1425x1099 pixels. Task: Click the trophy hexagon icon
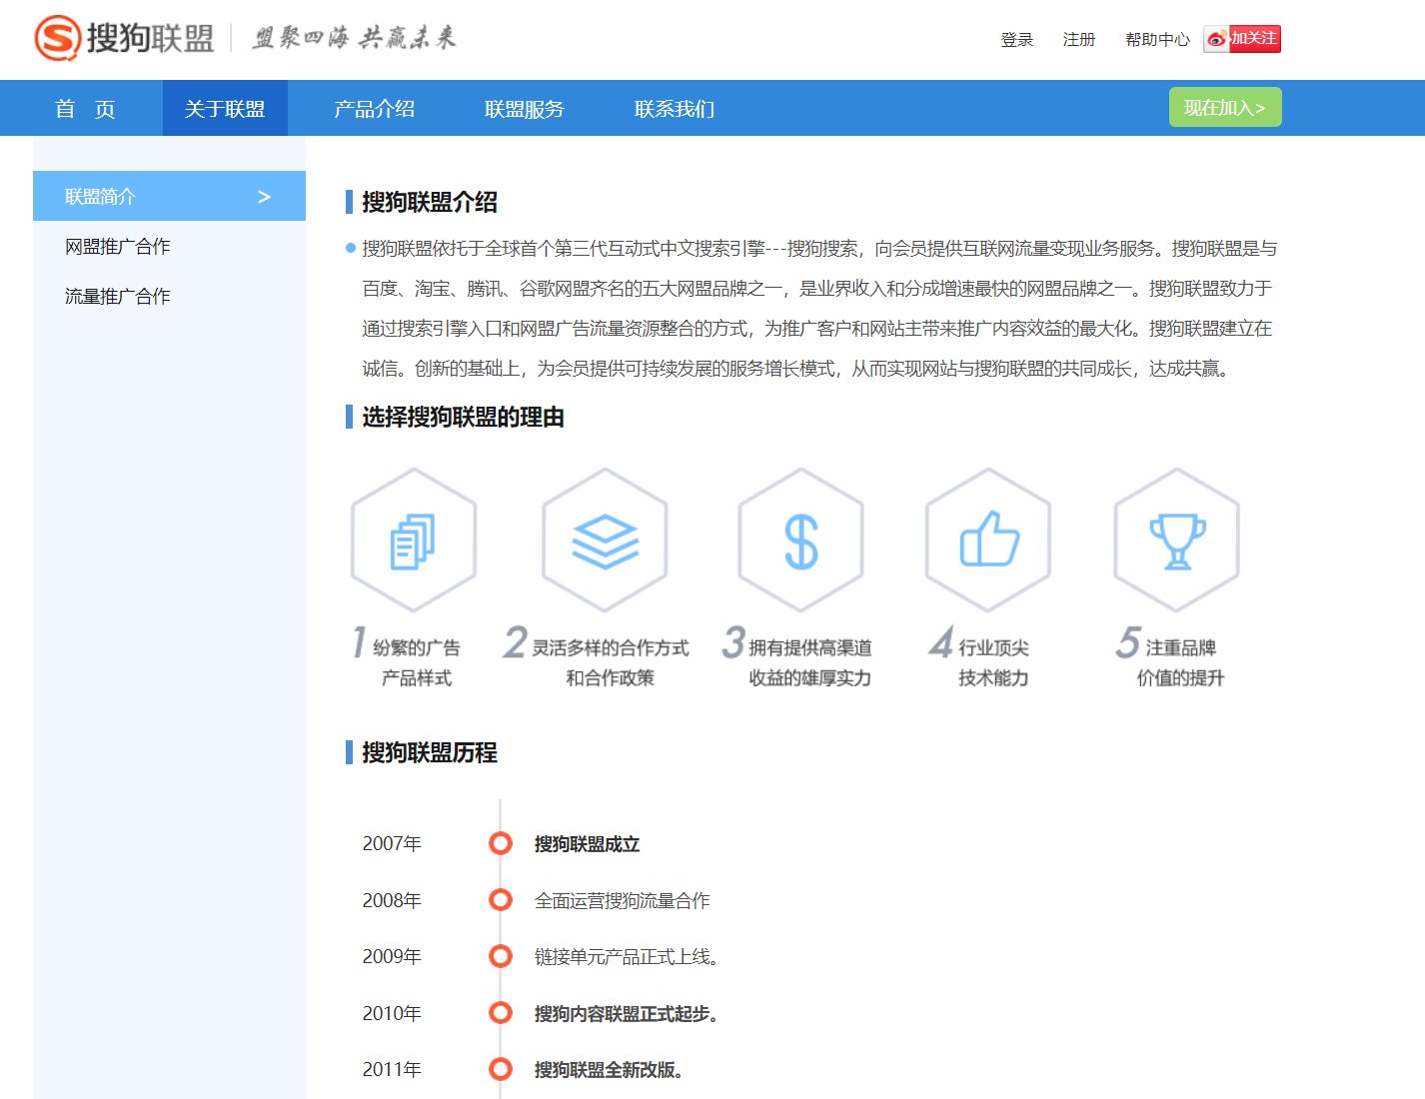click(x=1177, y=541)
